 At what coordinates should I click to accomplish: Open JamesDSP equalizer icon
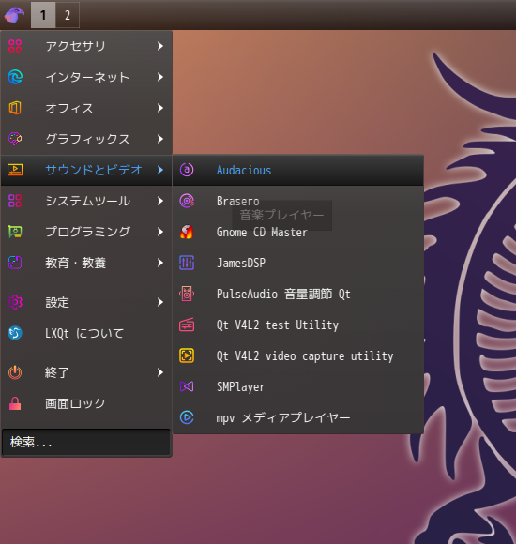[x=187, y=263]
